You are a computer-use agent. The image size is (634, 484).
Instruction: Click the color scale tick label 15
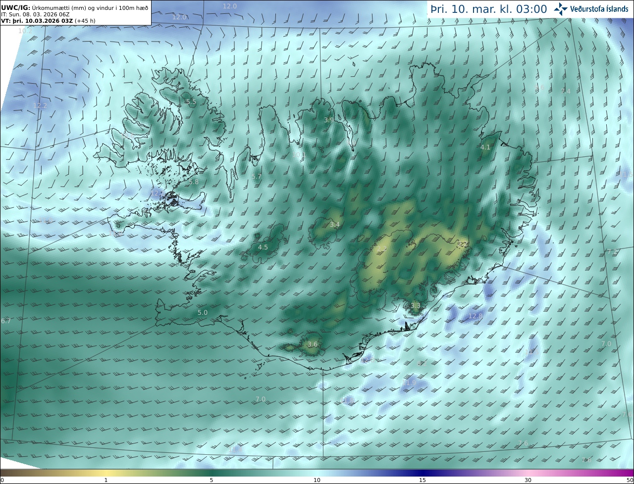[423, 480]
